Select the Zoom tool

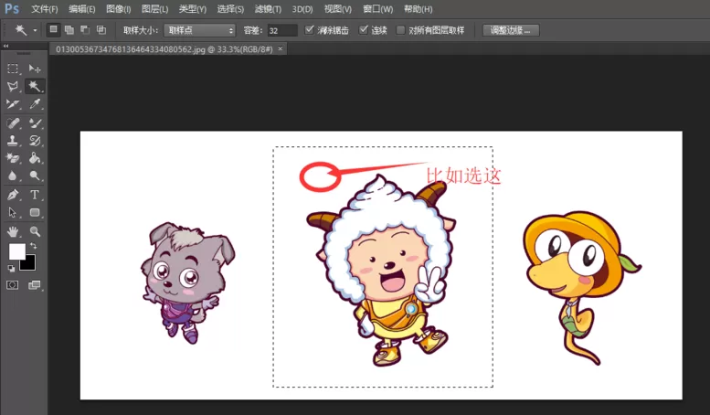tap(35, 231)
